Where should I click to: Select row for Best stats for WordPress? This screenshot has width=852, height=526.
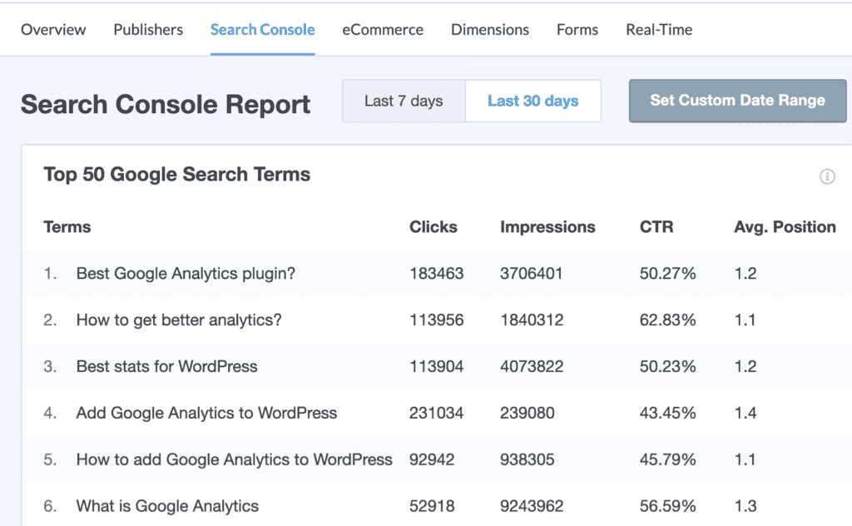[x=166, y=366]
